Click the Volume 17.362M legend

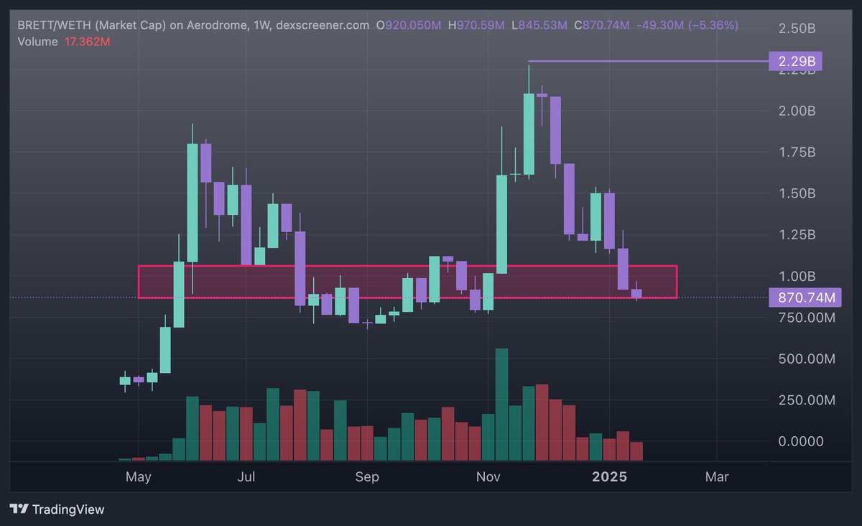pos(64,42)
